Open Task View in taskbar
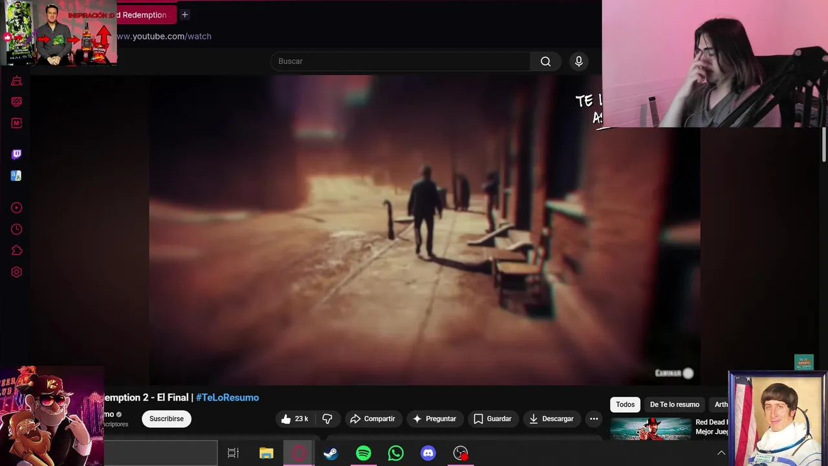Viewport: 828px width, 466px height. click(x=234, y=453)
